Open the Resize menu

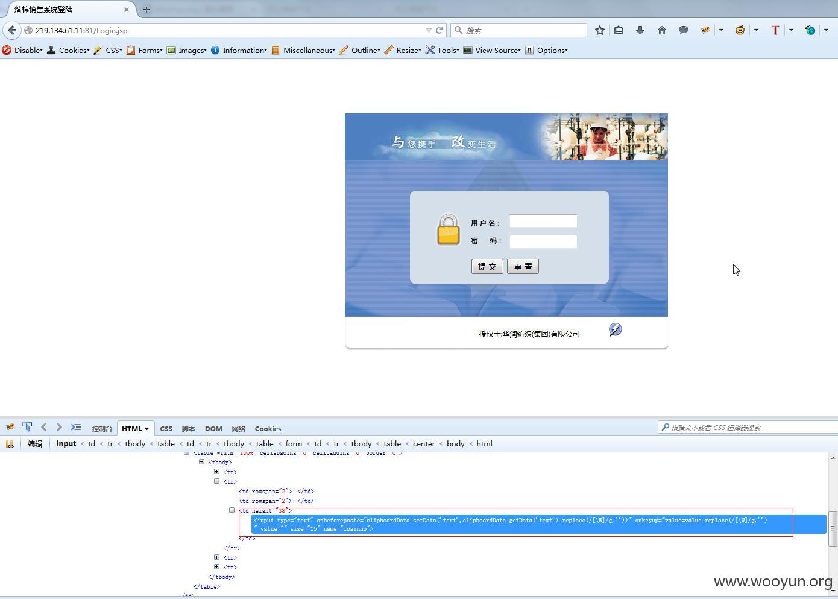click(x=403, y=51)
